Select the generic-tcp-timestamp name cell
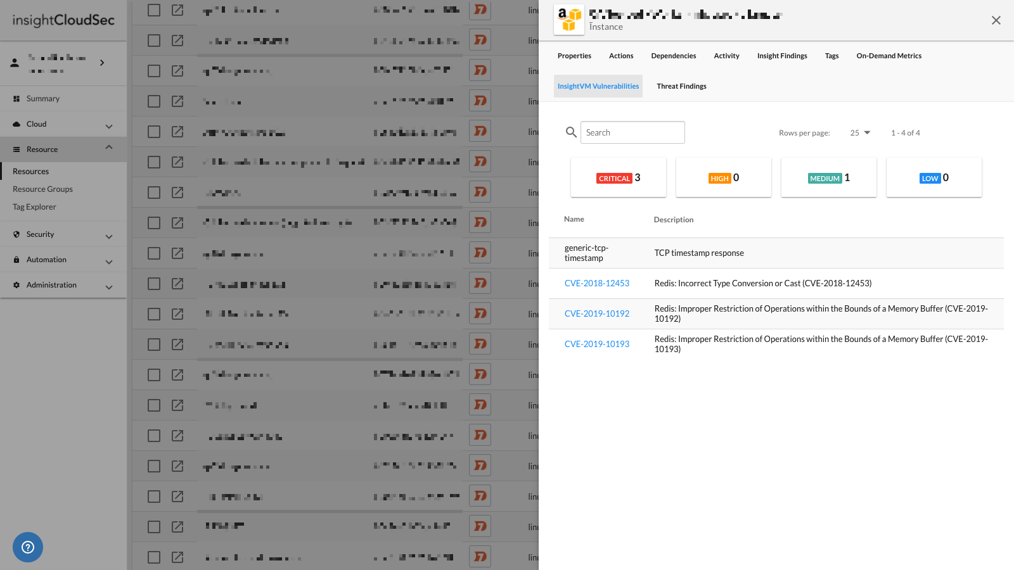Image resolution: width=1014 pixels, height=570 pixels. (x=586, y=253)
